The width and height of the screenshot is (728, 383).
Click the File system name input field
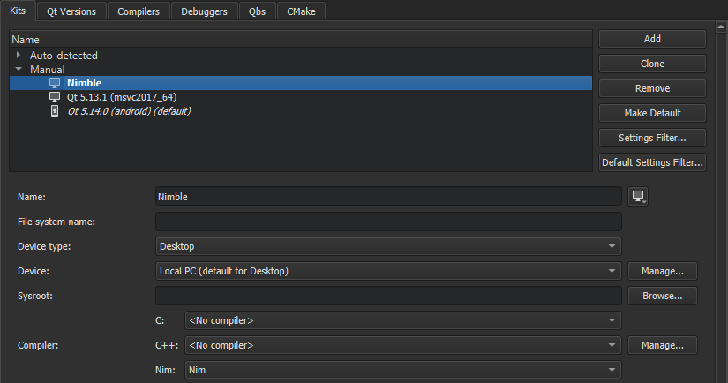click(x=388, y=222)
